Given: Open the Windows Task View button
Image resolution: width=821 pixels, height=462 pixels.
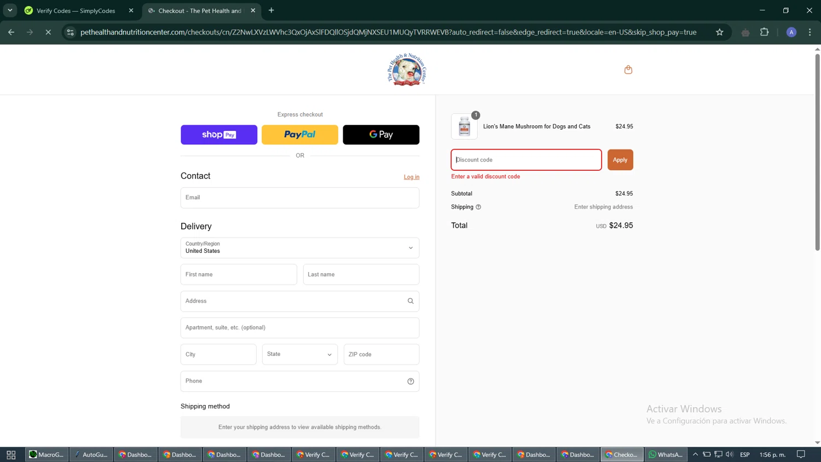Looking at the screenshot, I should click(x=11, y=455).
